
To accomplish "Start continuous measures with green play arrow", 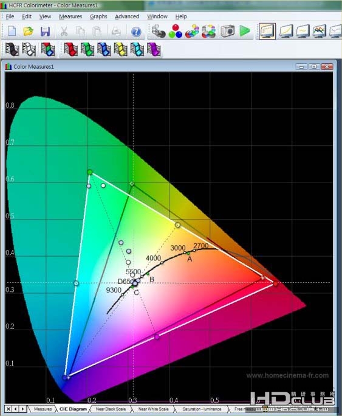I will tap(245, 31).
